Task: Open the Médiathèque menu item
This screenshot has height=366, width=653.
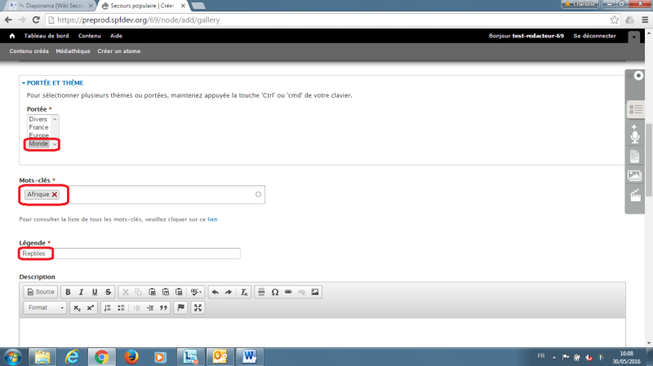Action: (73, 51)
